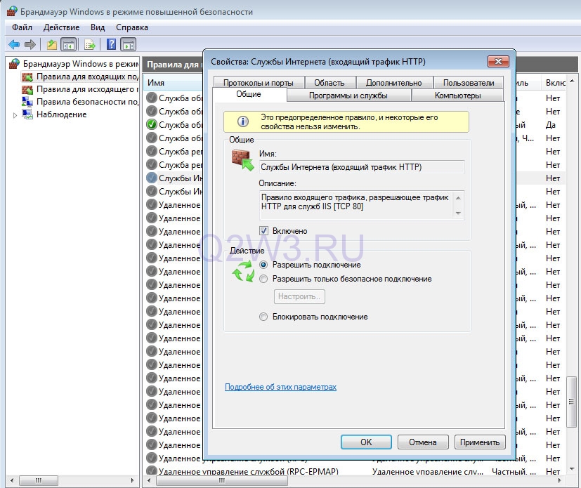The width and height of the screenshot is (581, 488).
Task: Click the Отмена button
Action: click(x=423, y=442)
